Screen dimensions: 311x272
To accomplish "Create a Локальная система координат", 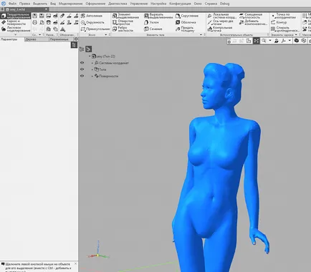I will tap(222, 16).
